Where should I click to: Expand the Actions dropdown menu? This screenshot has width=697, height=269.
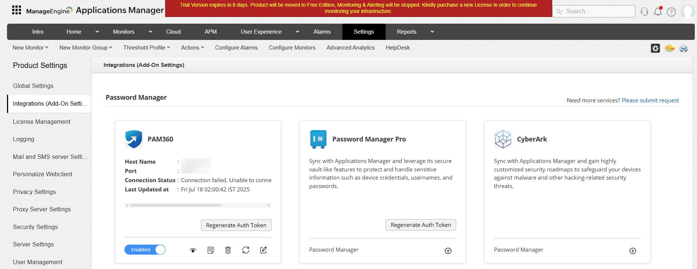tap(192, 48)
